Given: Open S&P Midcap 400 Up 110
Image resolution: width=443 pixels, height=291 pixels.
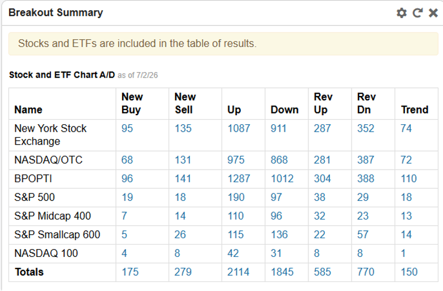Looking at the screenshot, I should click(x=236, y=216).
